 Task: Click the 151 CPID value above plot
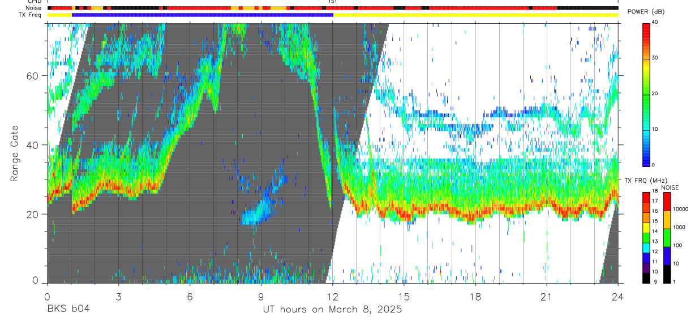[x=333, y=2]
